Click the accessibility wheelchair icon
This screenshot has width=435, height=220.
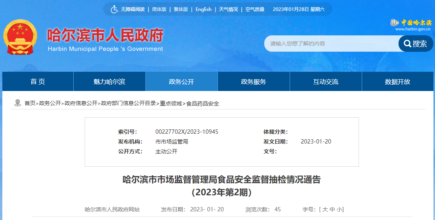114,9
